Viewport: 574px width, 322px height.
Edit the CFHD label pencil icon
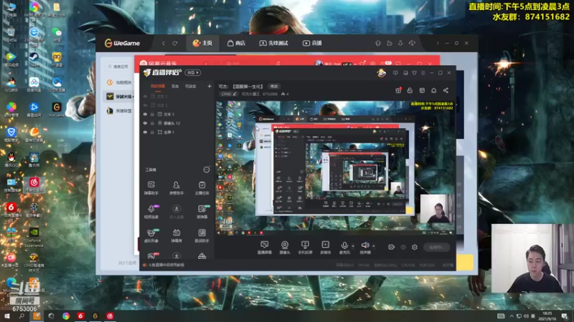click(235, 94)
